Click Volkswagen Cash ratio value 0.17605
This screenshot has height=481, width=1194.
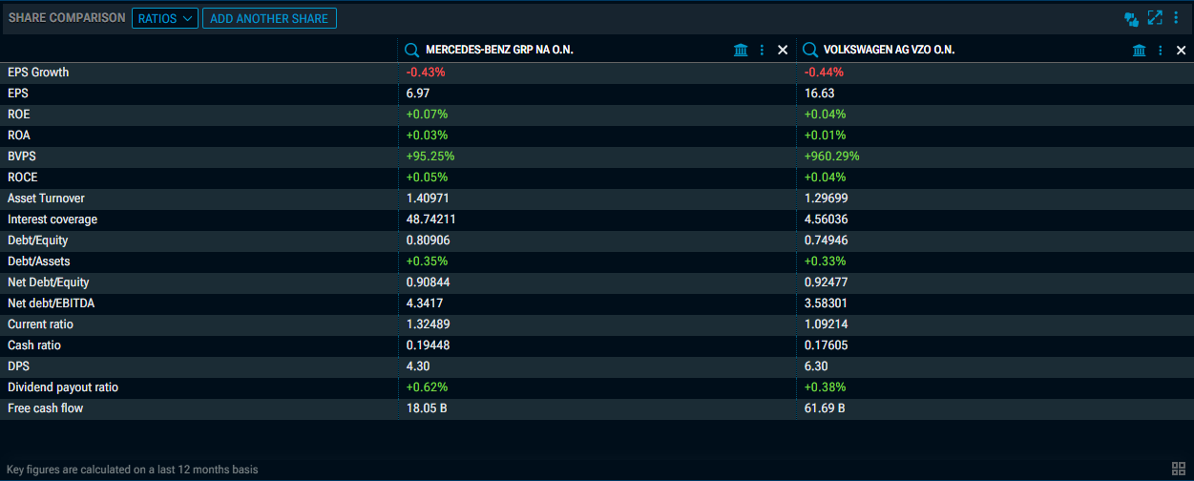[x=827, y=345]
